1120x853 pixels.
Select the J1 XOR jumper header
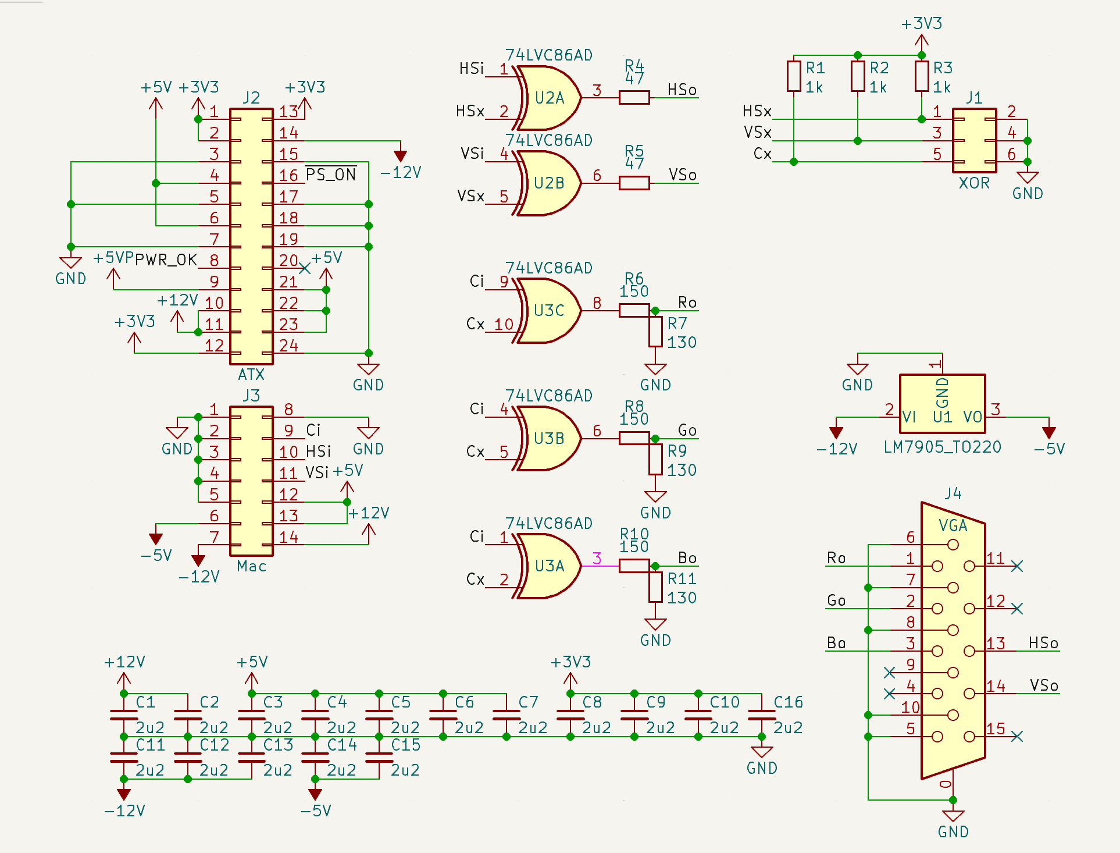pyautogui.click(x=974, y=140)
